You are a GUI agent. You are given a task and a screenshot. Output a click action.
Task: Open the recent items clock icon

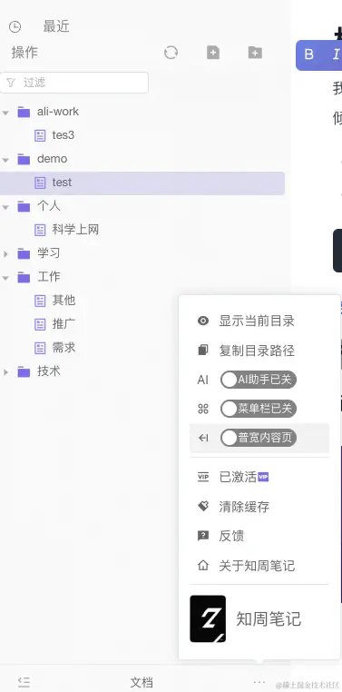click(x=15, y=27)
